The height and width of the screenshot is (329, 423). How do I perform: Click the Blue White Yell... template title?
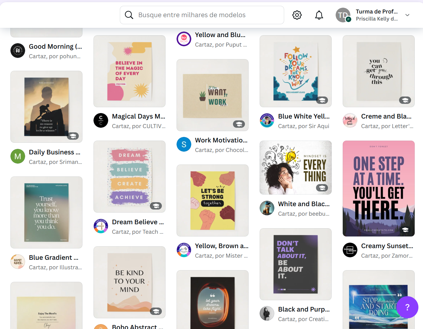304,116
